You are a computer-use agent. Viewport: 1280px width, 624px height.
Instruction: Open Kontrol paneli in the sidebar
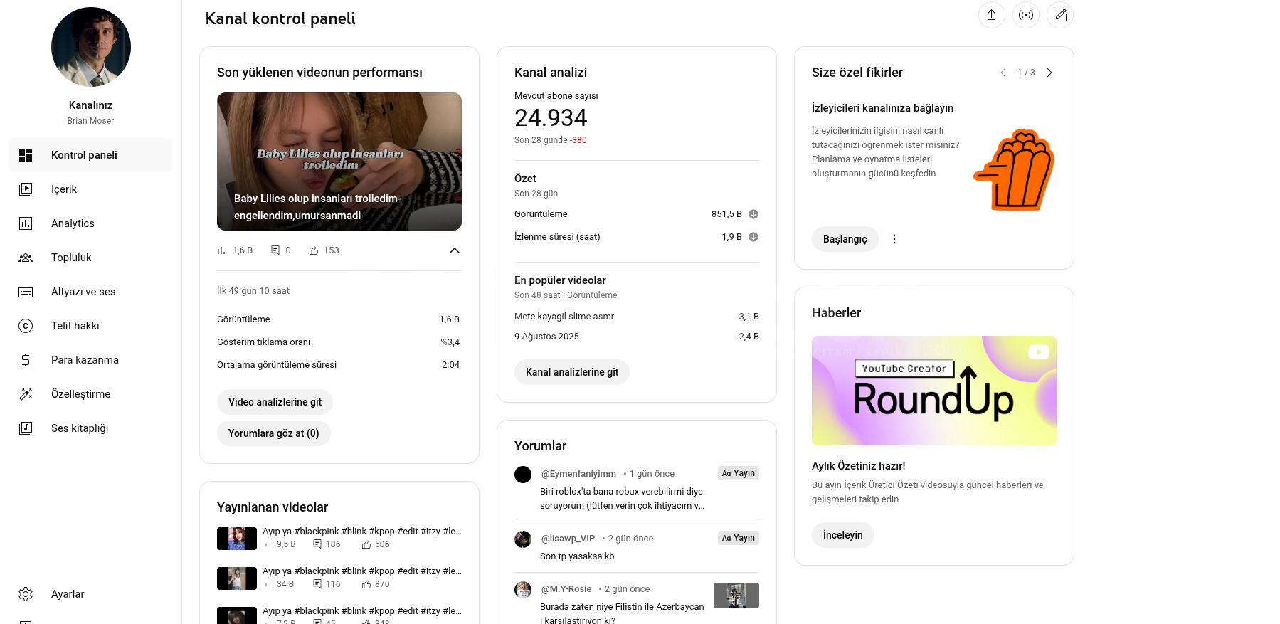(x=90, y=155)
